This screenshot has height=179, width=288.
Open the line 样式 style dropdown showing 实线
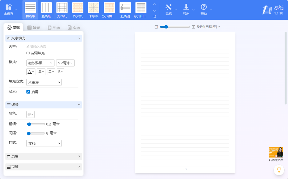pos(44,143)
